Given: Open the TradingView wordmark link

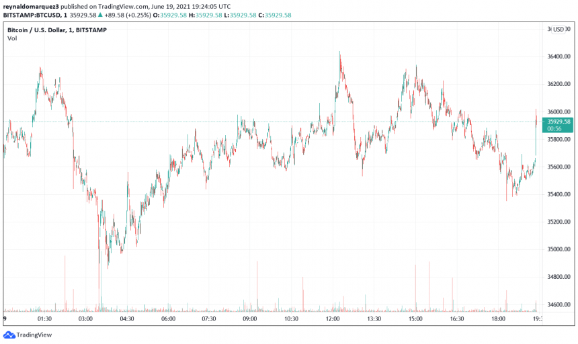Looking at the screenshot, I should 34,335.
